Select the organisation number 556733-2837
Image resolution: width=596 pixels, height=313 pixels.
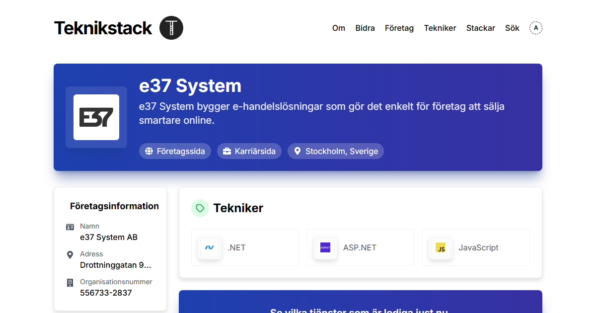[106, 293]
